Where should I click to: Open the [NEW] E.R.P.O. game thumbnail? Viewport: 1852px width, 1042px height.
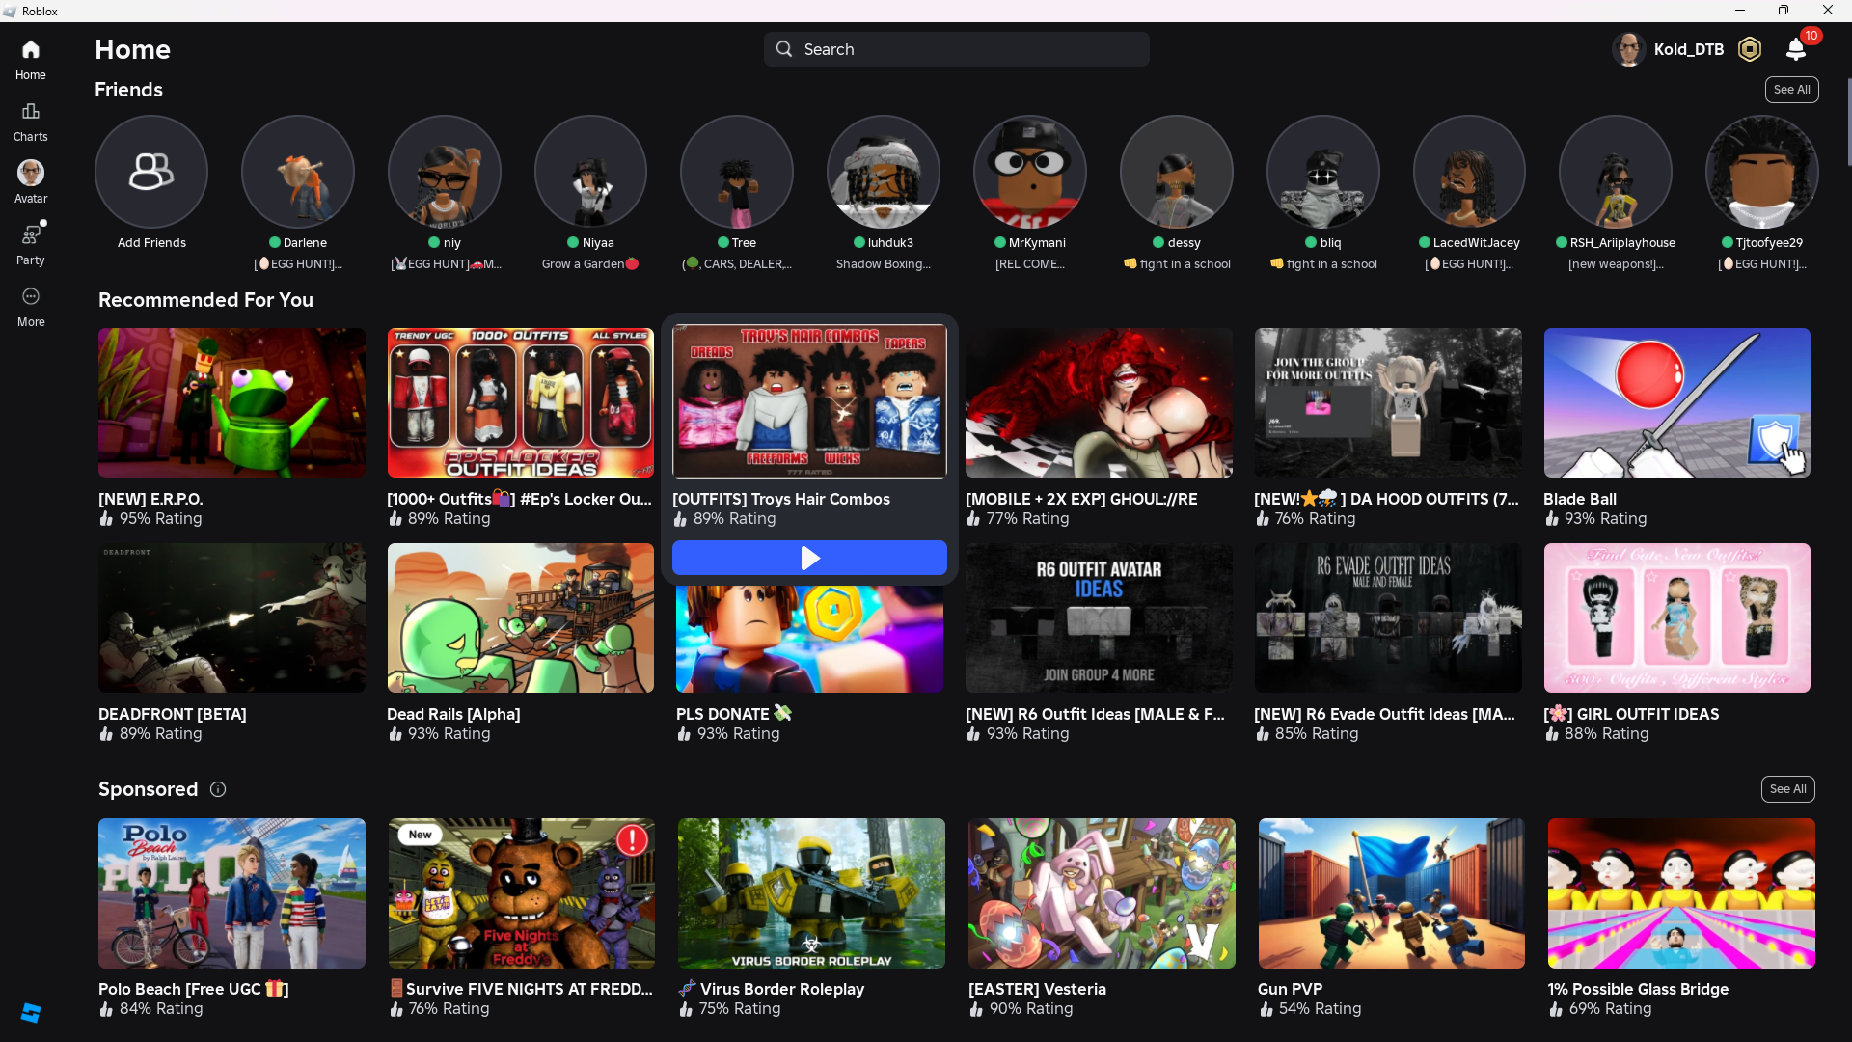[231, 402]
